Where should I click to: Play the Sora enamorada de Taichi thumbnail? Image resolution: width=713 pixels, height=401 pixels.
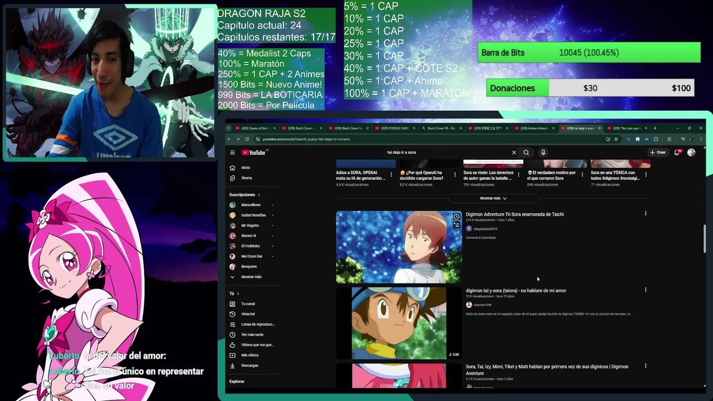[399, 247]
